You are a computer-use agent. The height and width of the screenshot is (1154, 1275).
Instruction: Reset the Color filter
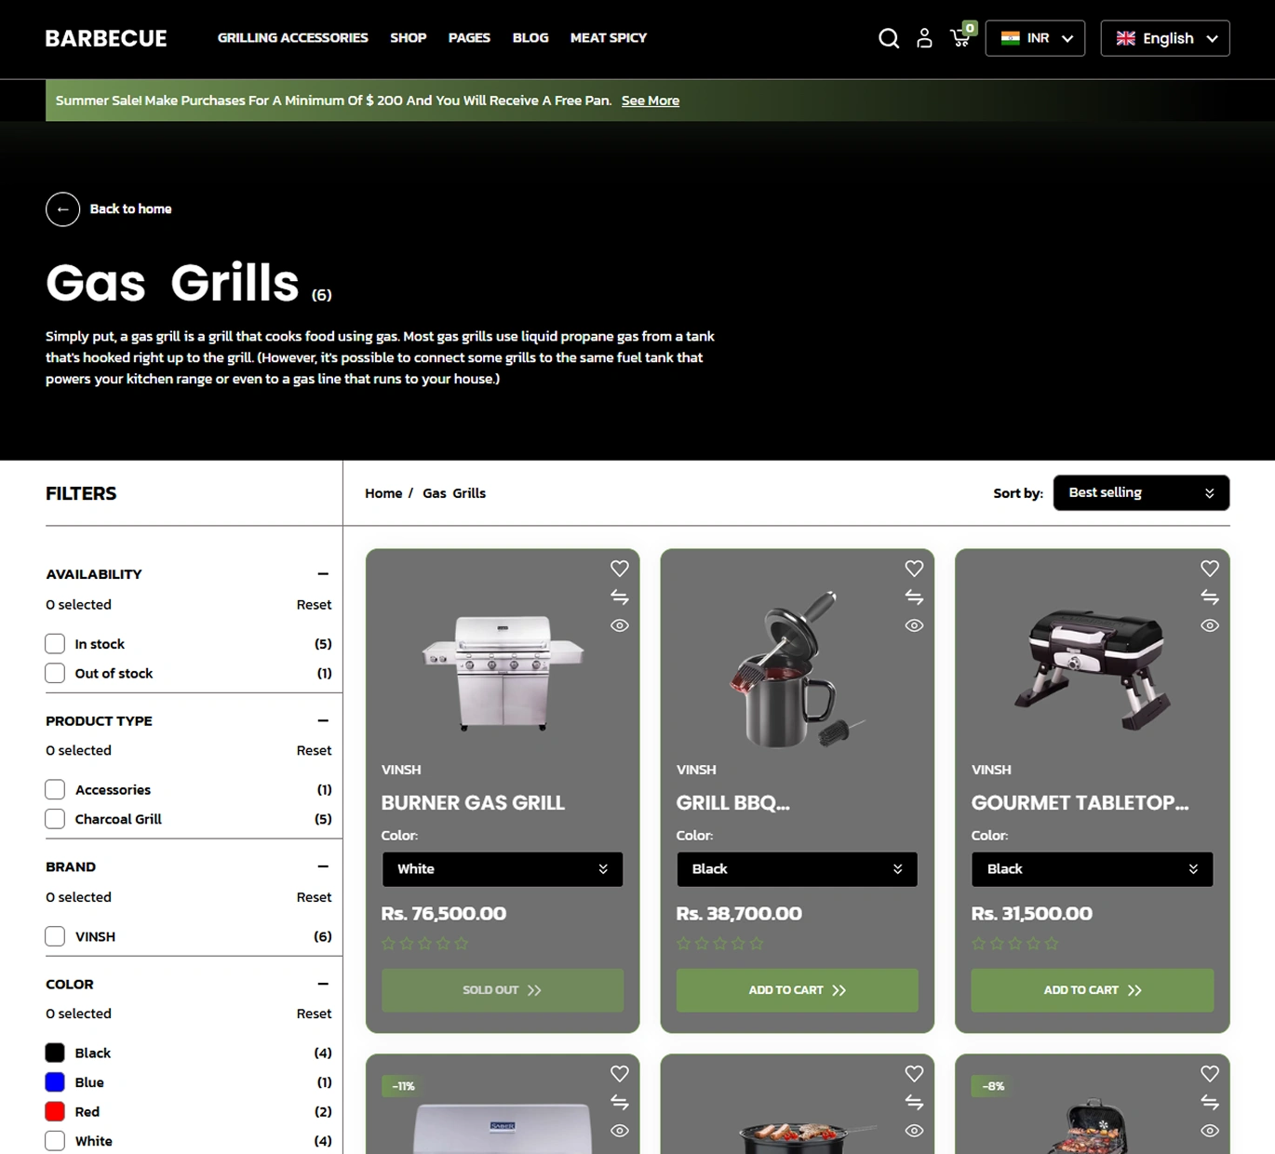[x=314, y=1013]
